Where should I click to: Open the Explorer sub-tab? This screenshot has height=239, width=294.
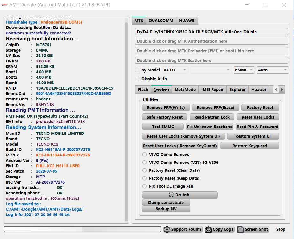[237, 90]
